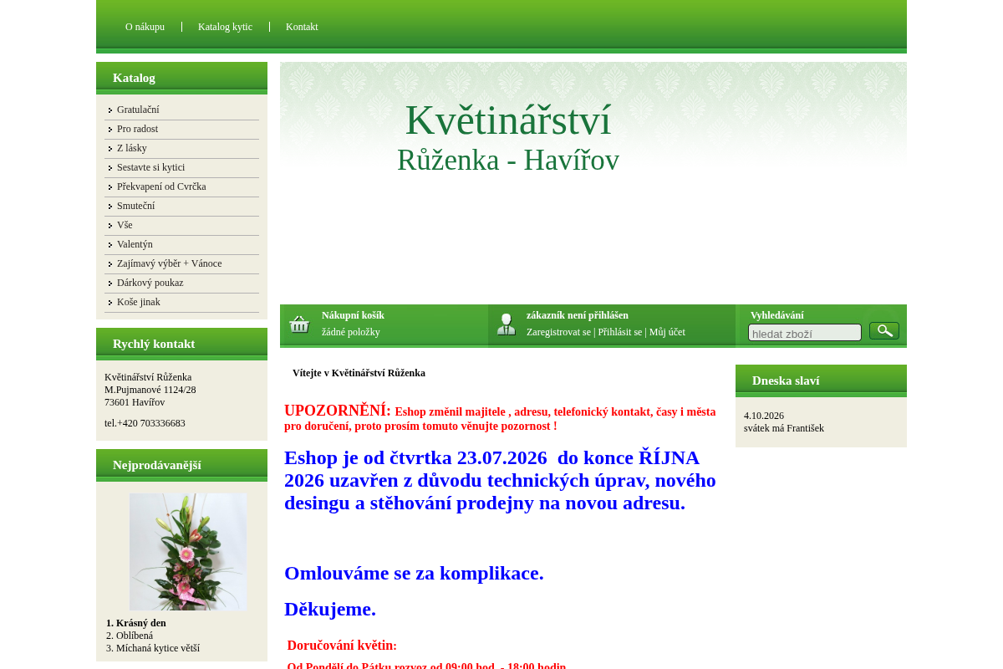Open the Můj účet link
1003x669 pixels.
coord(667,332)
